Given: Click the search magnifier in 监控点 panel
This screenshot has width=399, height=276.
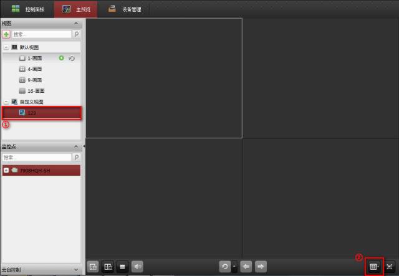Looking at the screenshot, I should coord(77,158).
